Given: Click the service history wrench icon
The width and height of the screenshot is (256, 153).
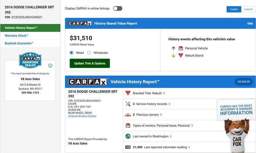Looking at the screenshot, I should pos(128,104).
